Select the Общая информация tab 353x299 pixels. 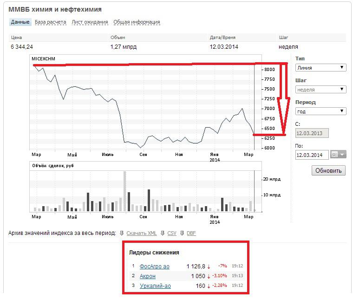coord(137,22)
